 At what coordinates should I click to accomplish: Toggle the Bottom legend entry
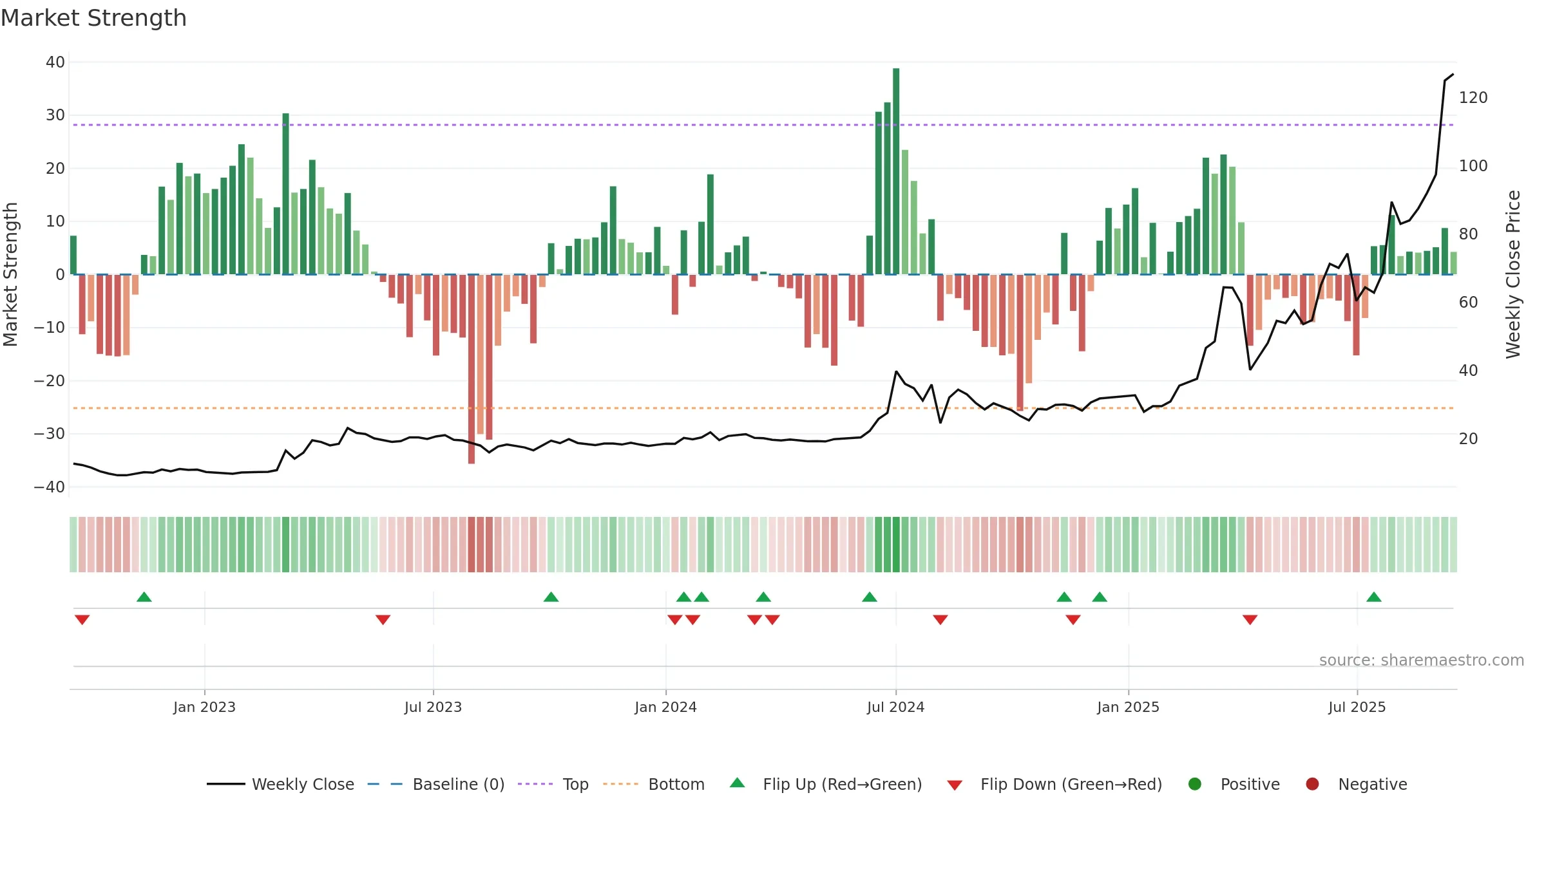pyautogui.click(x=654, y=784)
